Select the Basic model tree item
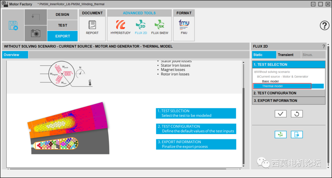This screenshot has height=178, width=332. click(x=270, y=81)
